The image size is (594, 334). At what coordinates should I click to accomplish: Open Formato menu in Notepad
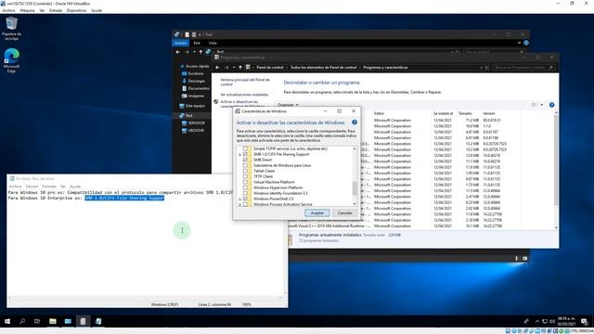49,186
